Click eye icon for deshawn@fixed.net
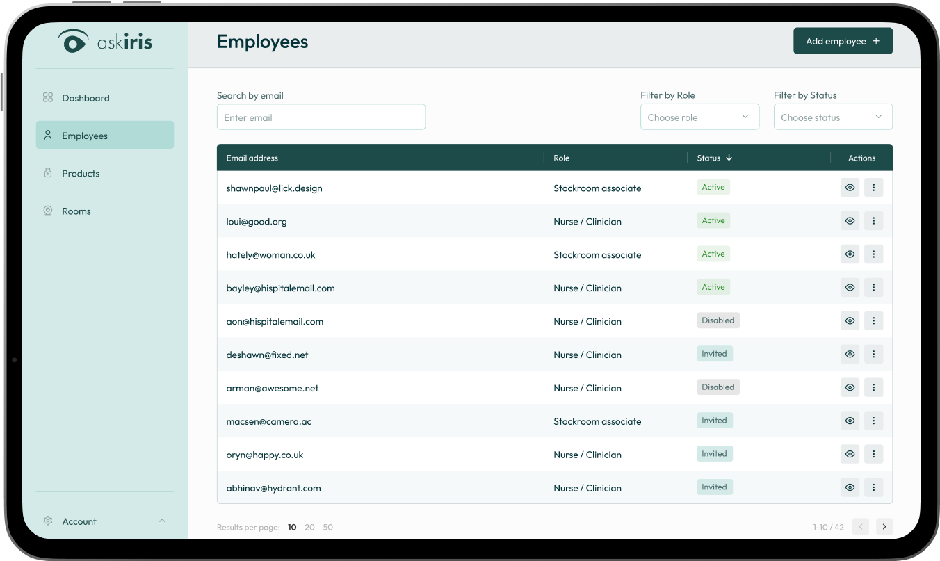The image size is (940, 561). (850, 355)
